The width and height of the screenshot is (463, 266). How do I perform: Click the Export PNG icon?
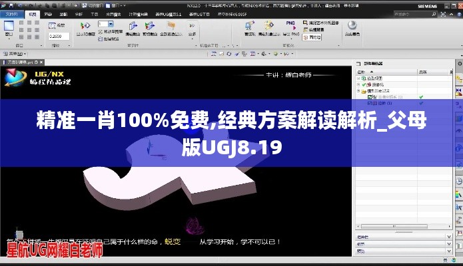click(x=291, y=26)
